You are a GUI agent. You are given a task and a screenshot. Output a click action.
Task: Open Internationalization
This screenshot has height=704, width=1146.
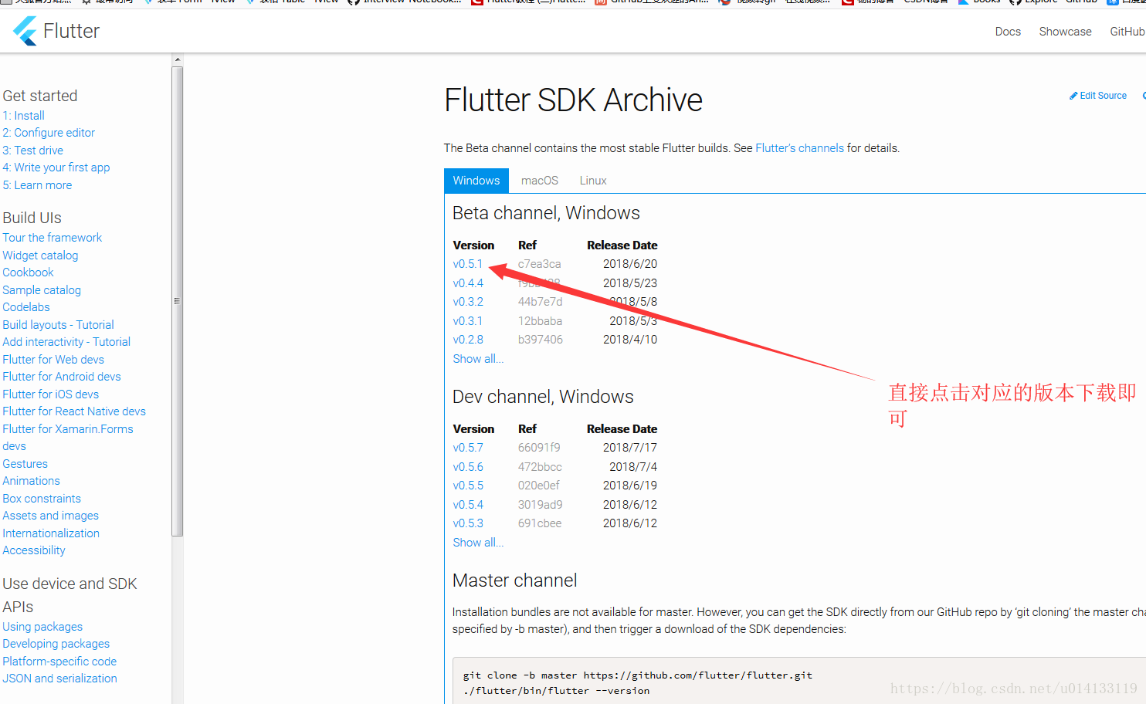pos(51,533)
